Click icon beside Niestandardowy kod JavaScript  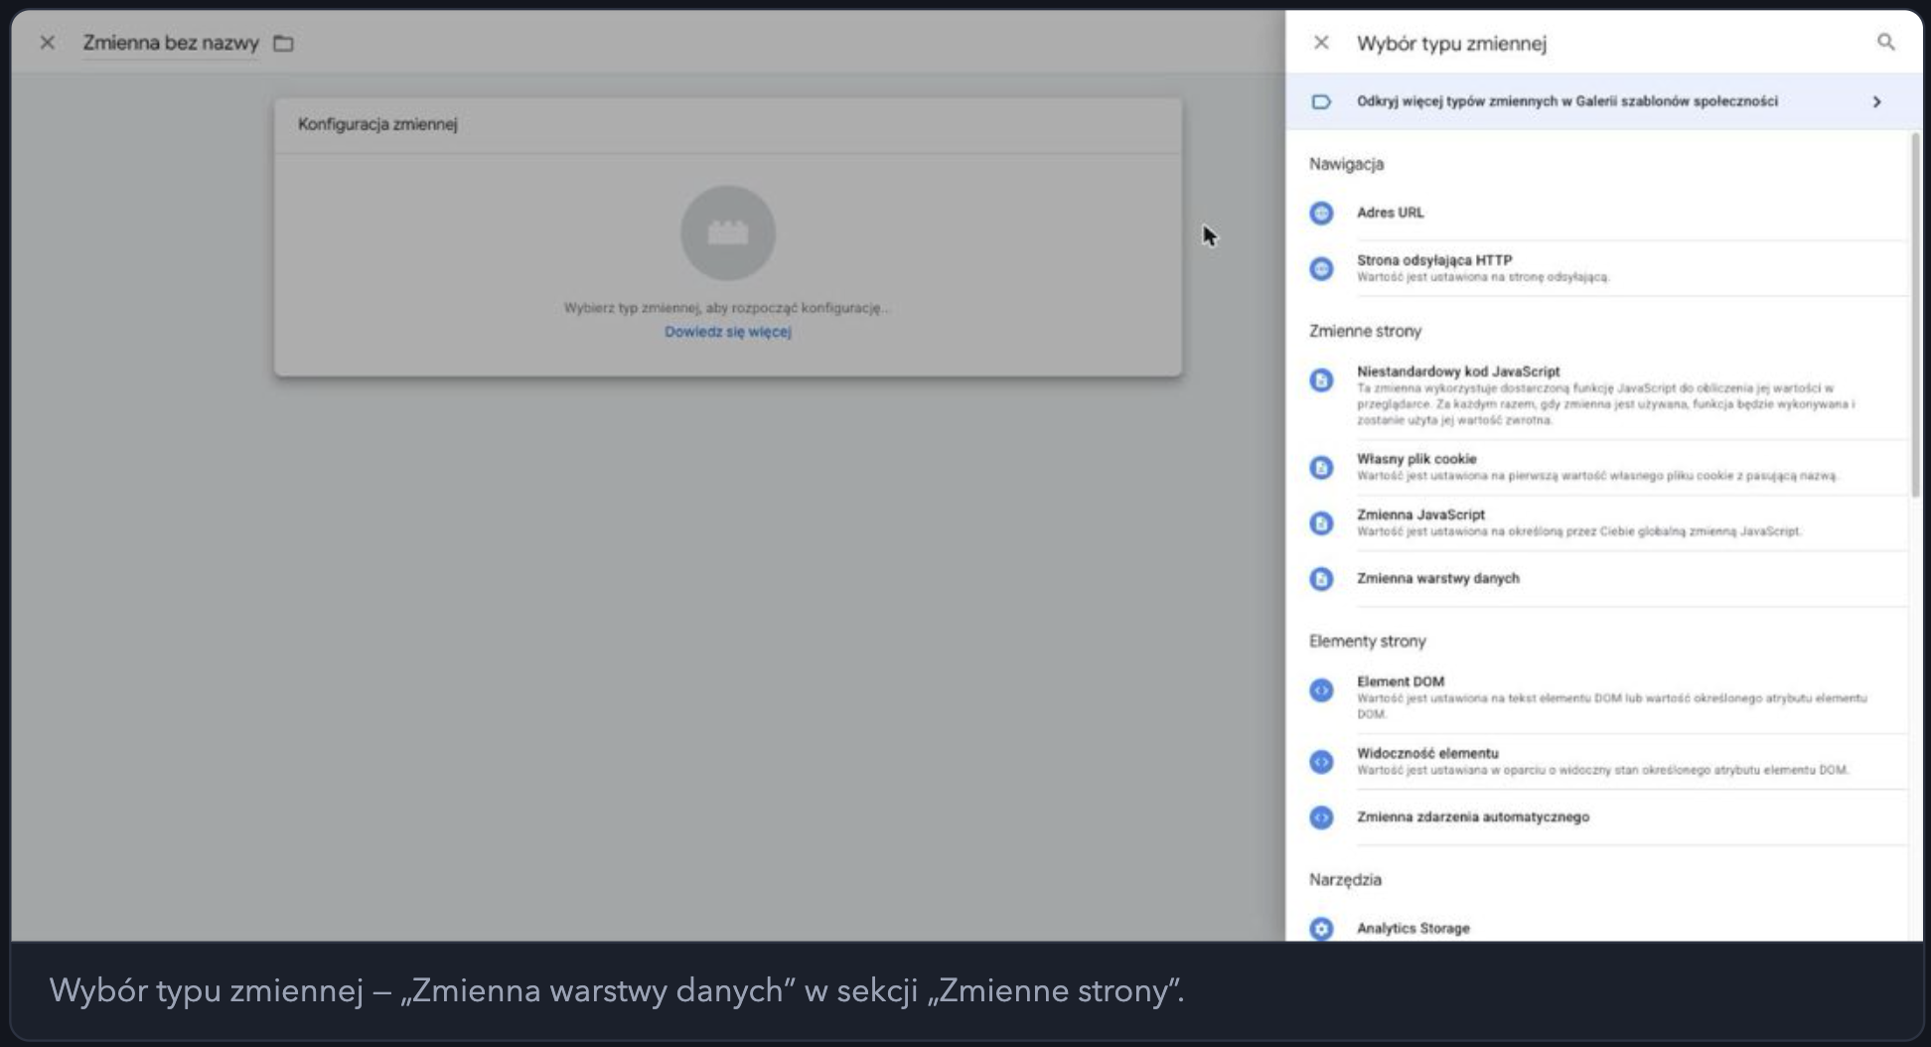pos(1321,379)
